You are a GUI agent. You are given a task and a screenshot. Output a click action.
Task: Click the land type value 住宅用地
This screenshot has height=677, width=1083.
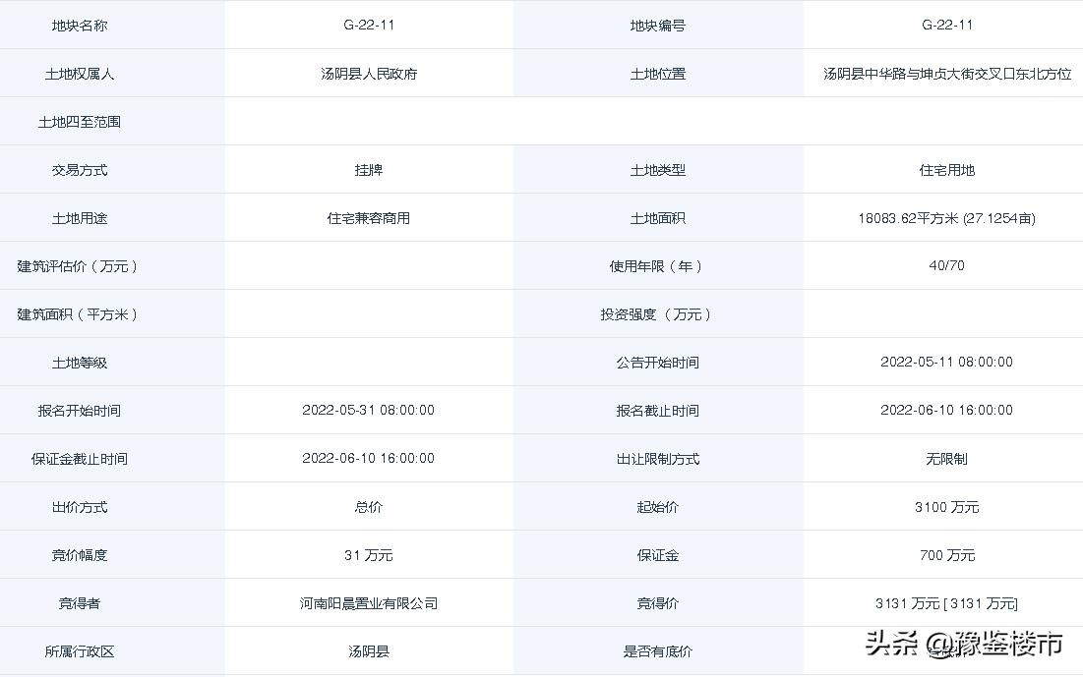click(946, 169)
